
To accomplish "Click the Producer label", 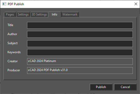I will [14, 70].
